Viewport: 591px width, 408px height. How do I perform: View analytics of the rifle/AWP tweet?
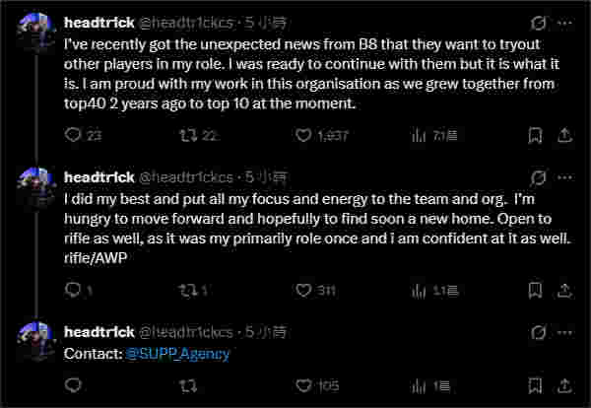coord(419,290)
